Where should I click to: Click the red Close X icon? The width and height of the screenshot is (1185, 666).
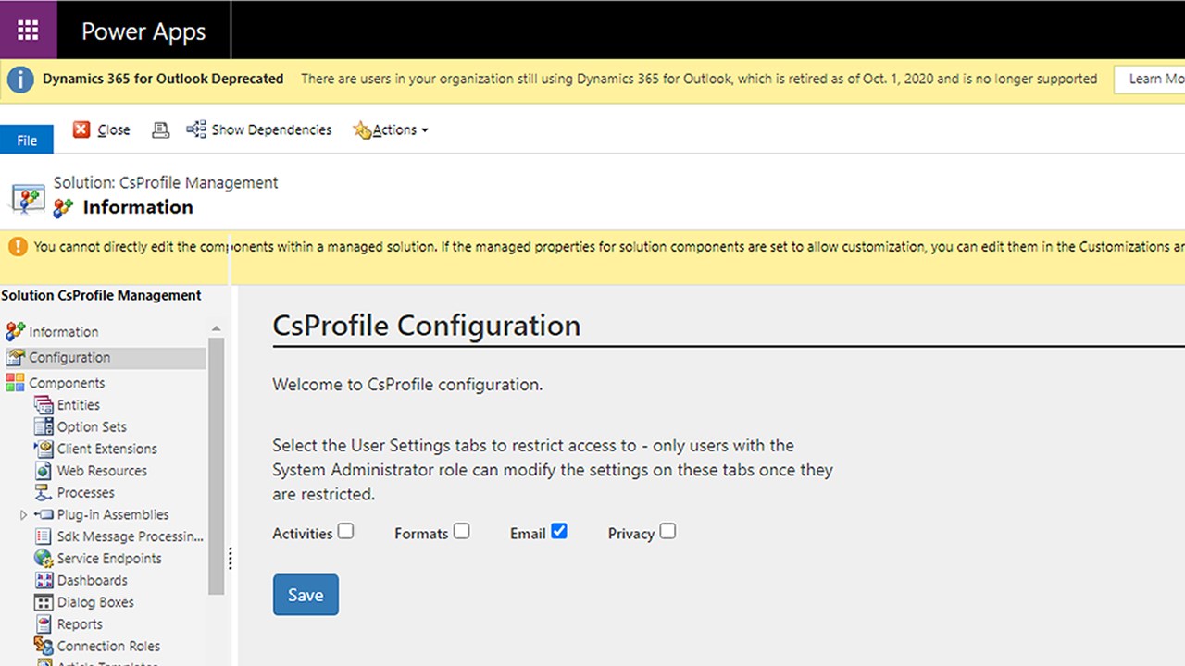pyautogui.click(x=81, y=129)
